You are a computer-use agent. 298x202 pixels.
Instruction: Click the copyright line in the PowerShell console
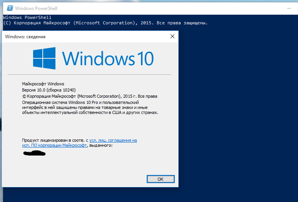(x=105, y=23)
